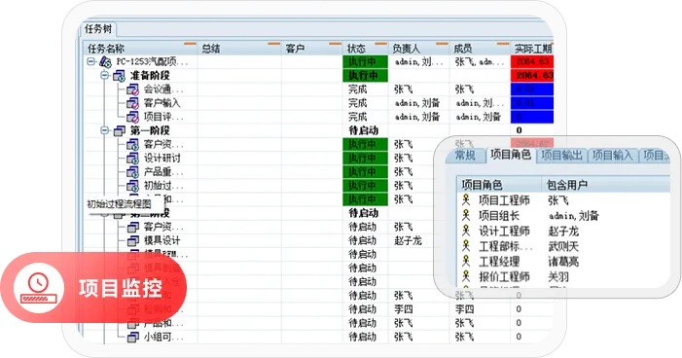
Task: Select the 报价工程师 role person icon
Action: click(x=466, y=276)
